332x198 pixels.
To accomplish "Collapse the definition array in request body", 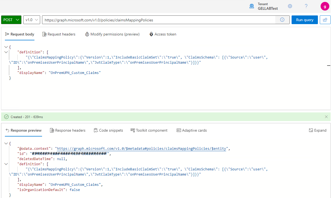I will (x=6, y=52).
